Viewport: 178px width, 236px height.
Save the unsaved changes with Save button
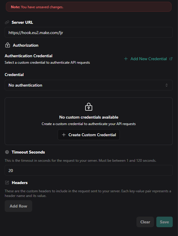click(164, 222)
